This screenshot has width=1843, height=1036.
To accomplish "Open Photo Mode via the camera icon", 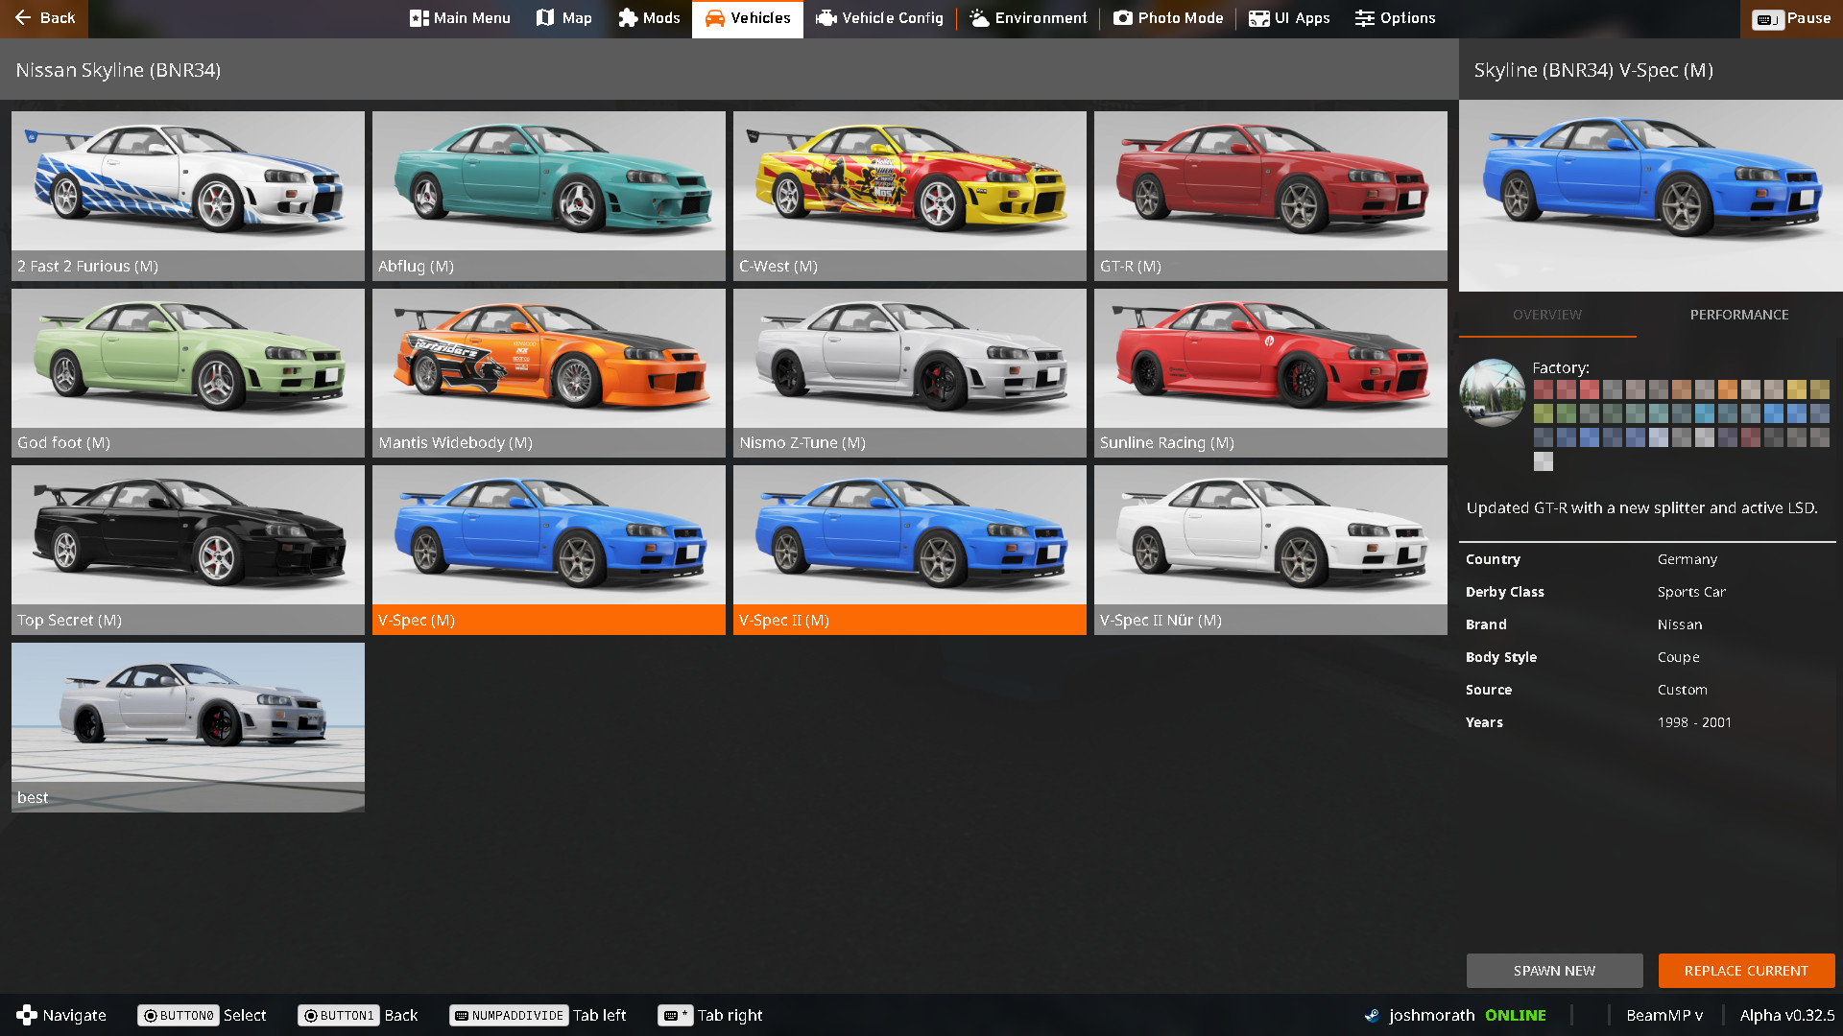I will (1122, 18).
